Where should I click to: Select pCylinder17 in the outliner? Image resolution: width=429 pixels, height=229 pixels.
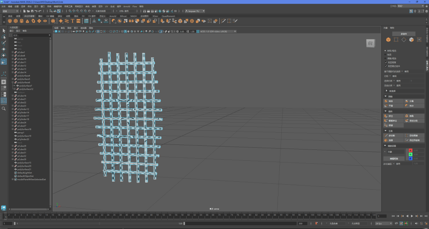[x=23, y=116]
